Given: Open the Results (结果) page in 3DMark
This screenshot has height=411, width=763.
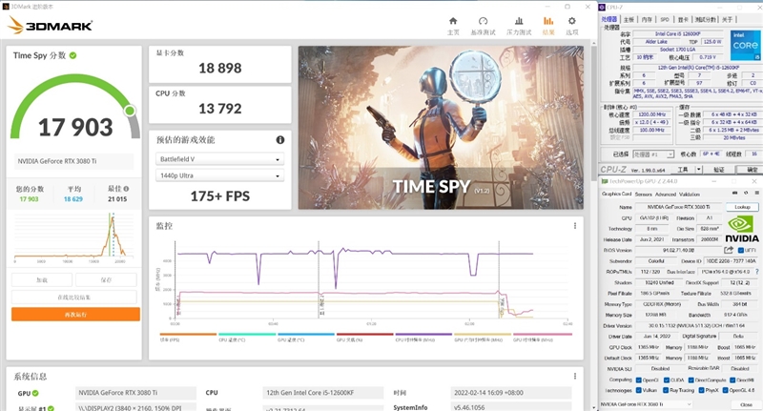Looking at the screenshot, I should tap(548, 26).
